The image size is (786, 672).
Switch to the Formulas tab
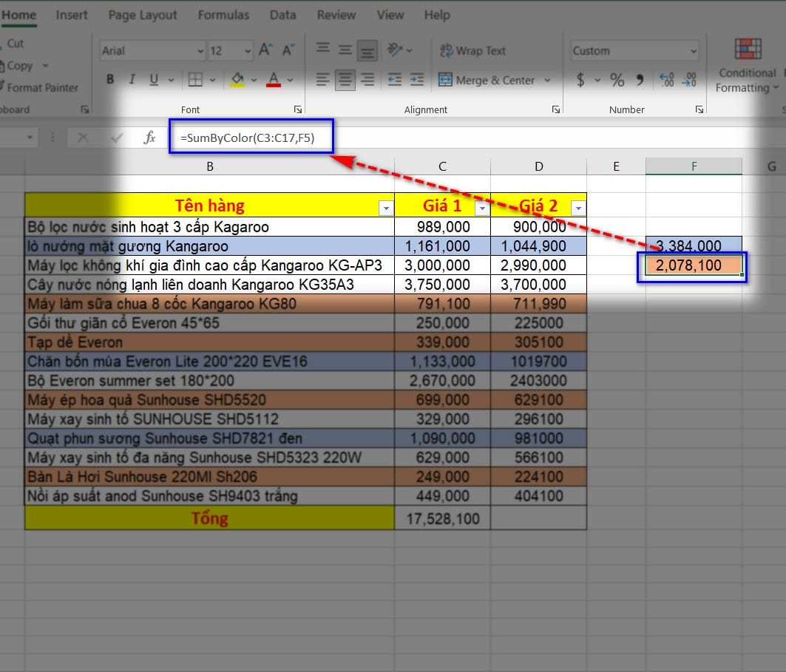pyautogui.click(x=223, y=15)
